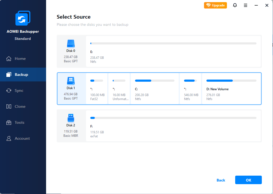Confirm source selection with OK
Screen dimensions: 273x194
248,180
